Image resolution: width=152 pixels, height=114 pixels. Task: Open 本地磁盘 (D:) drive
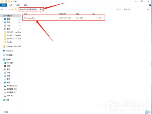point(12,89)
